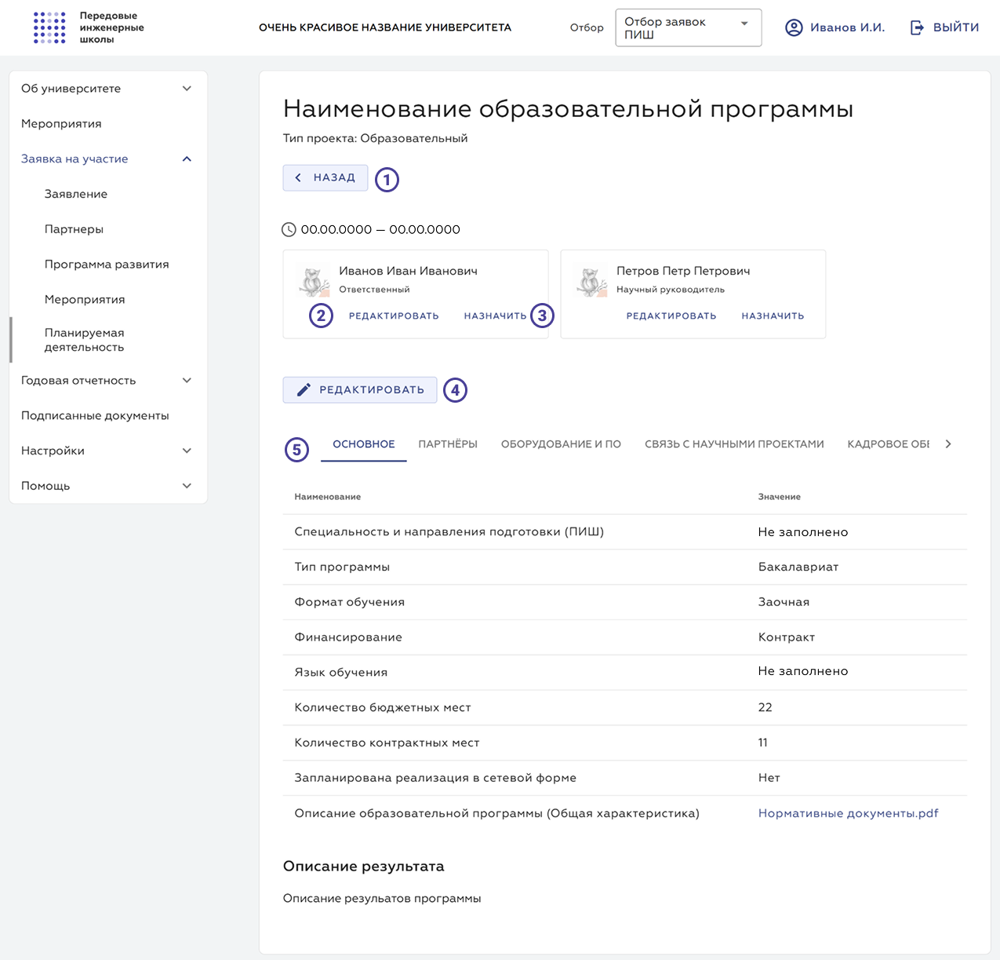
Task: Expand the Об университете menu section
Action: point(187,89)
